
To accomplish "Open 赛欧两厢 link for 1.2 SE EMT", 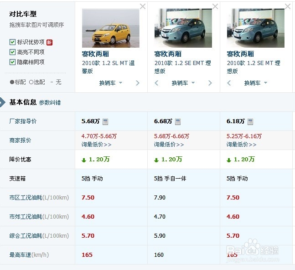I will pos(168,54).
